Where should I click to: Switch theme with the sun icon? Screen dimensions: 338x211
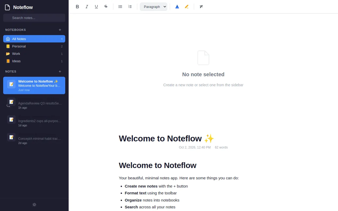pos(34,205)
